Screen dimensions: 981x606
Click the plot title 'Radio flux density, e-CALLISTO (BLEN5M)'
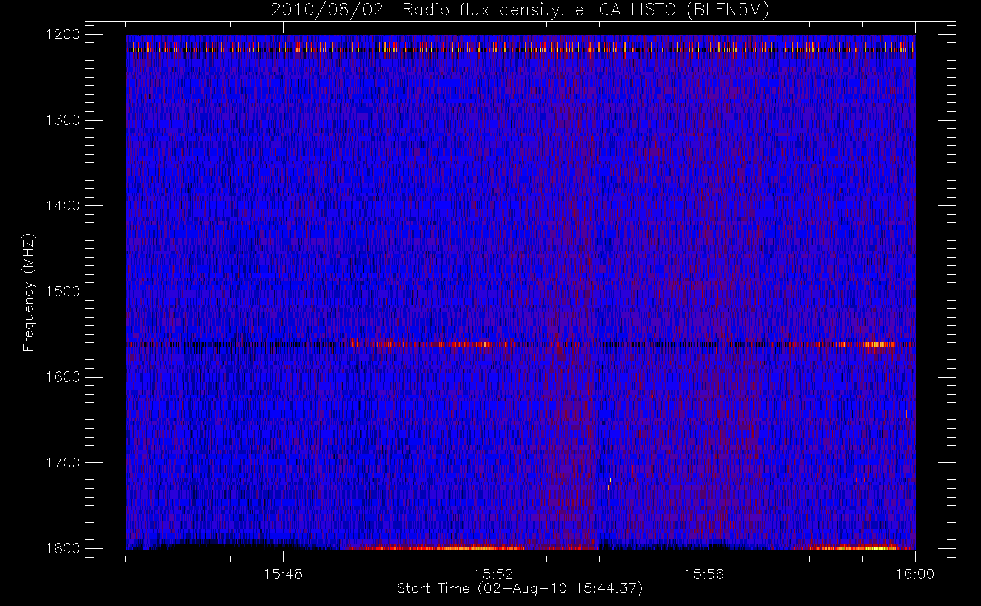[586, 10]
